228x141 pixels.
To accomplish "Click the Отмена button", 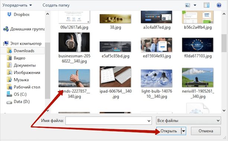I will click(x=206, y=131).
